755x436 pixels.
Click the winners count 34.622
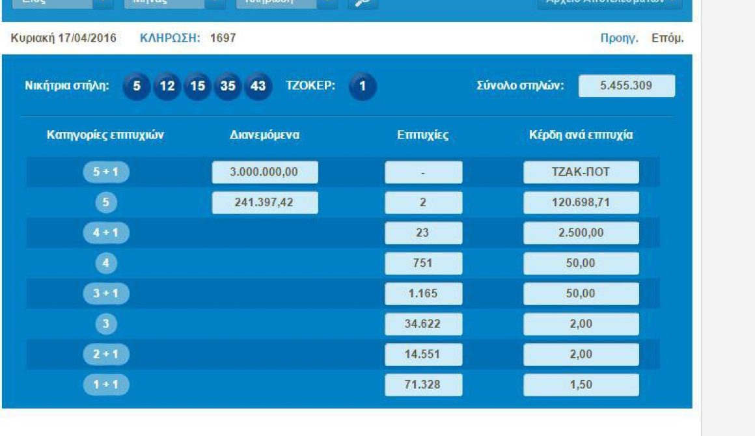(423, 324)
